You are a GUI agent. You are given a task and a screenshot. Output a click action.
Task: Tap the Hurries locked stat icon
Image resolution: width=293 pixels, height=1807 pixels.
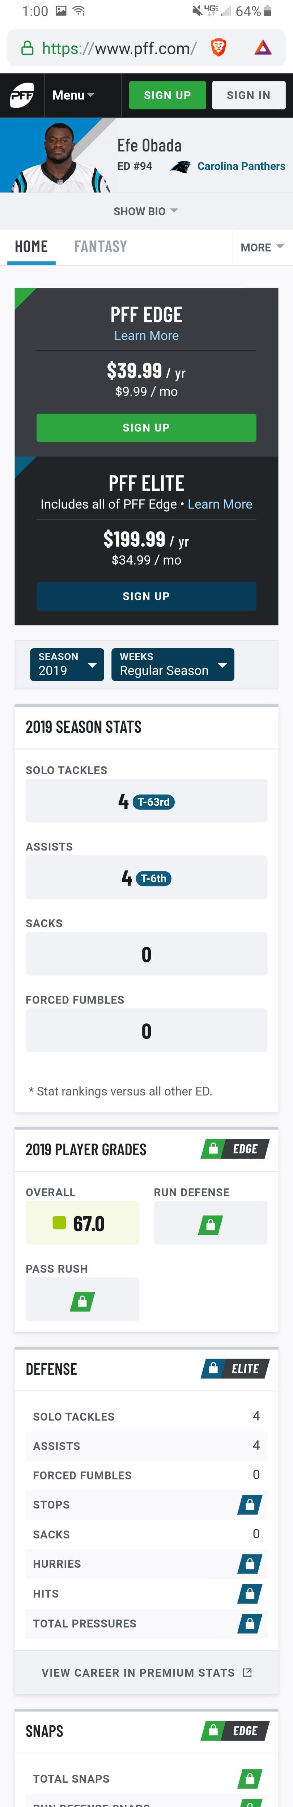(250, 1563)
